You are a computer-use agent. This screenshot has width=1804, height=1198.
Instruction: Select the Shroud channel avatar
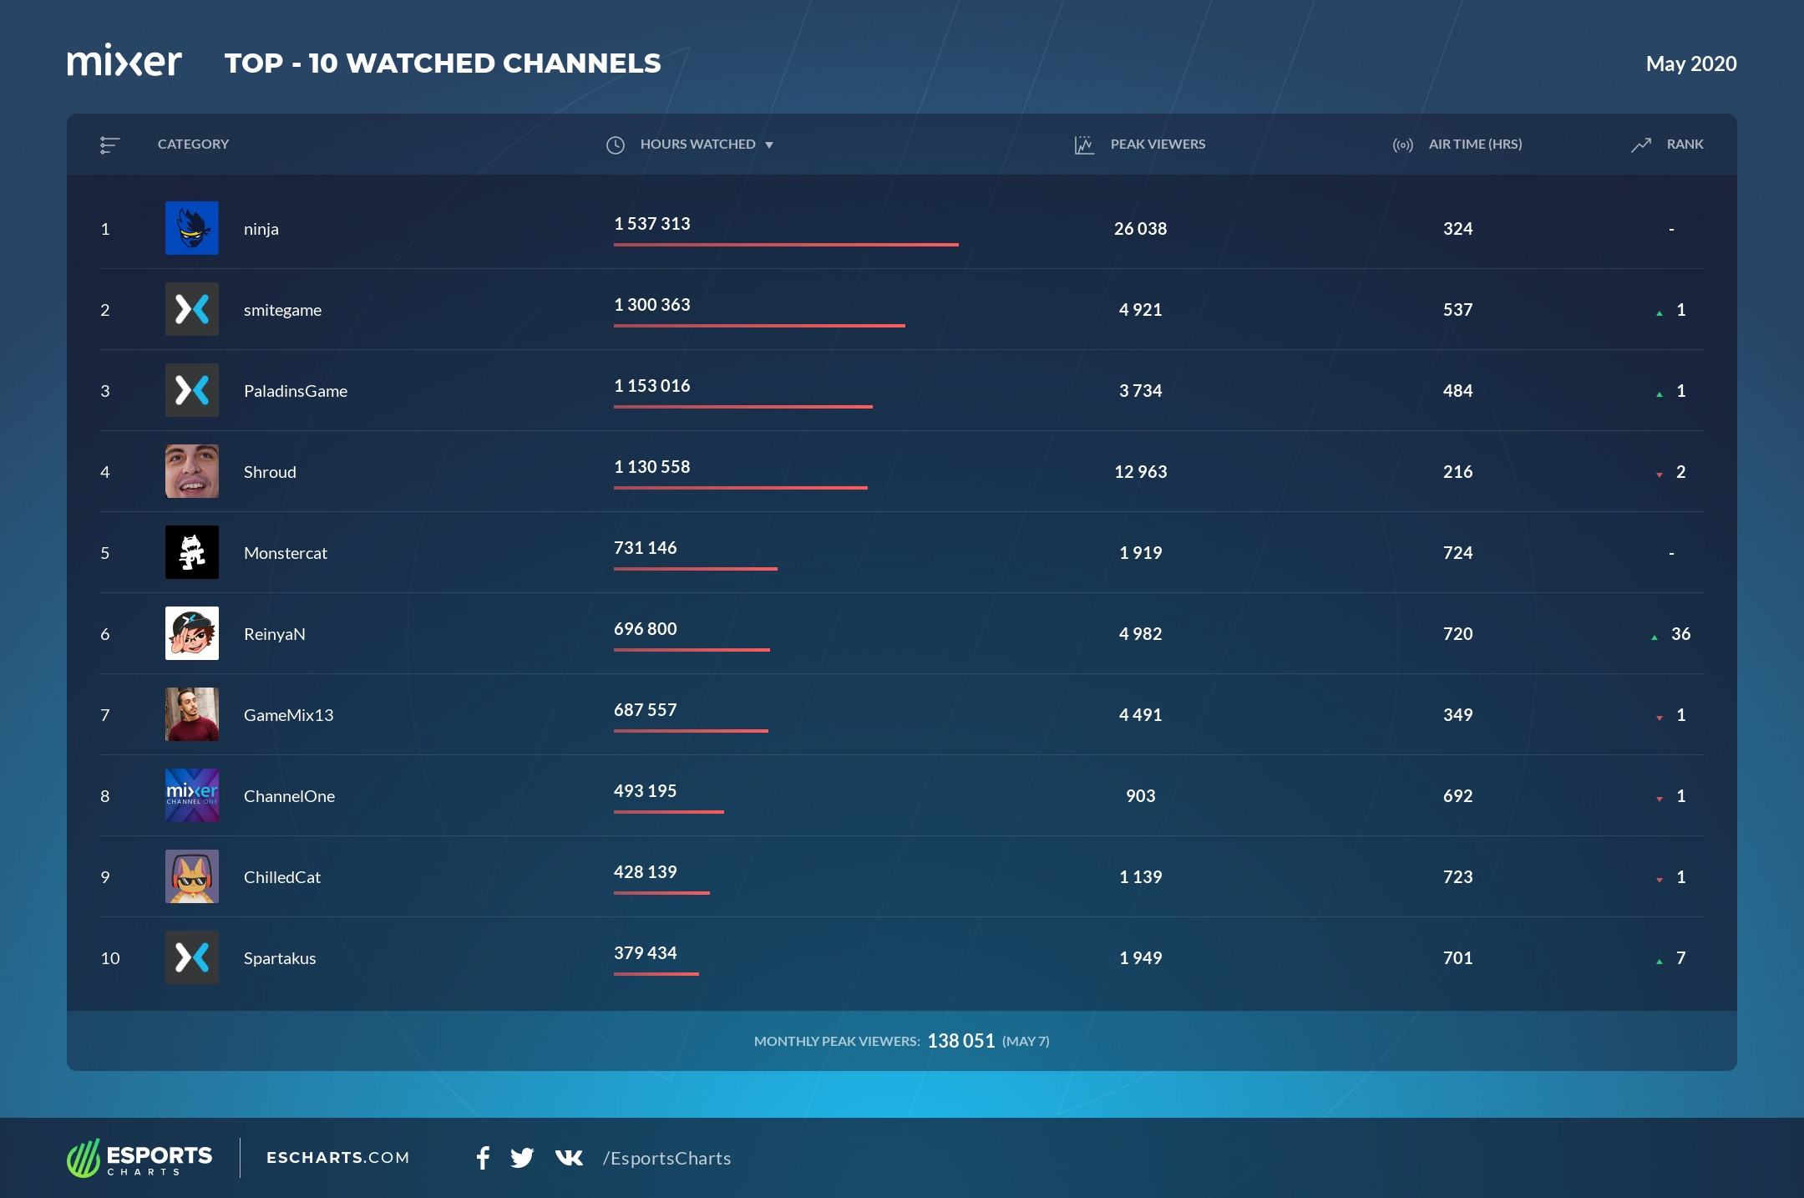pos(192,471)
